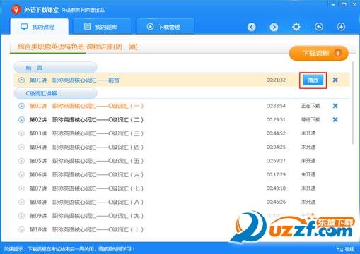This screenshot has width=360, height=254.
Task: Click the duration 00:59:27
Action: coord(276,161)
